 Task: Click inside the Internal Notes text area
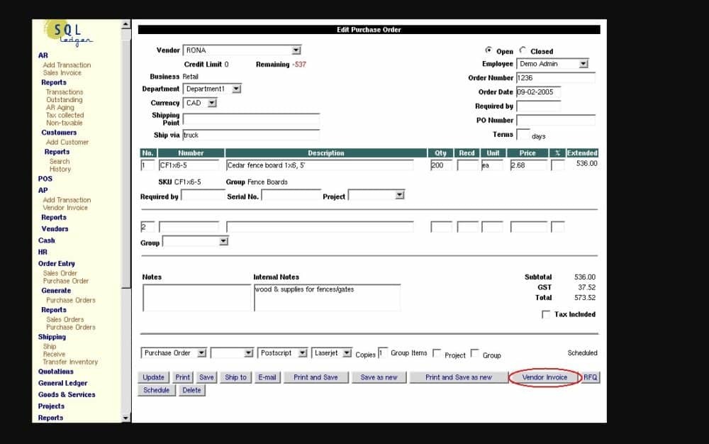click(326, 298)
